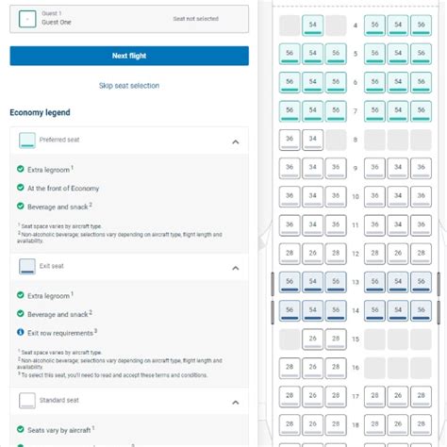Choose the 26 seat in row 15
The image size is (447, 447).
pos(312,339)
